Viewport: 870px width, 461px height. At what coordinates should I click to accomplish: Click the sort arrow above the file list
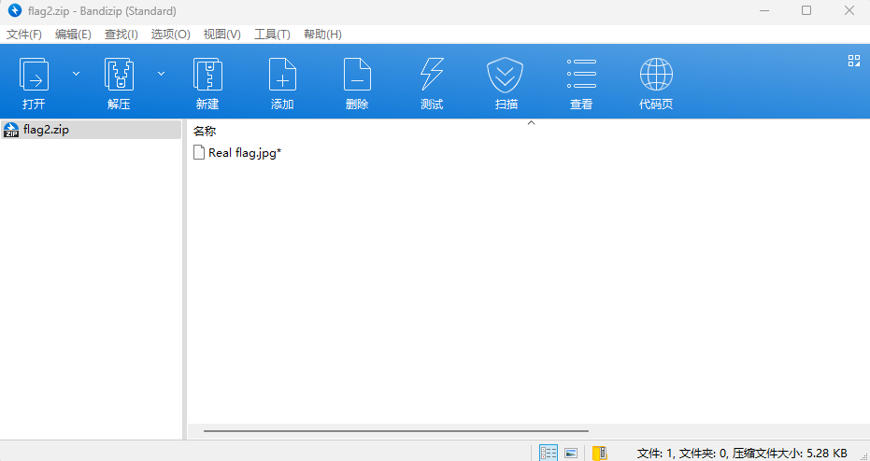pos(531,123)
